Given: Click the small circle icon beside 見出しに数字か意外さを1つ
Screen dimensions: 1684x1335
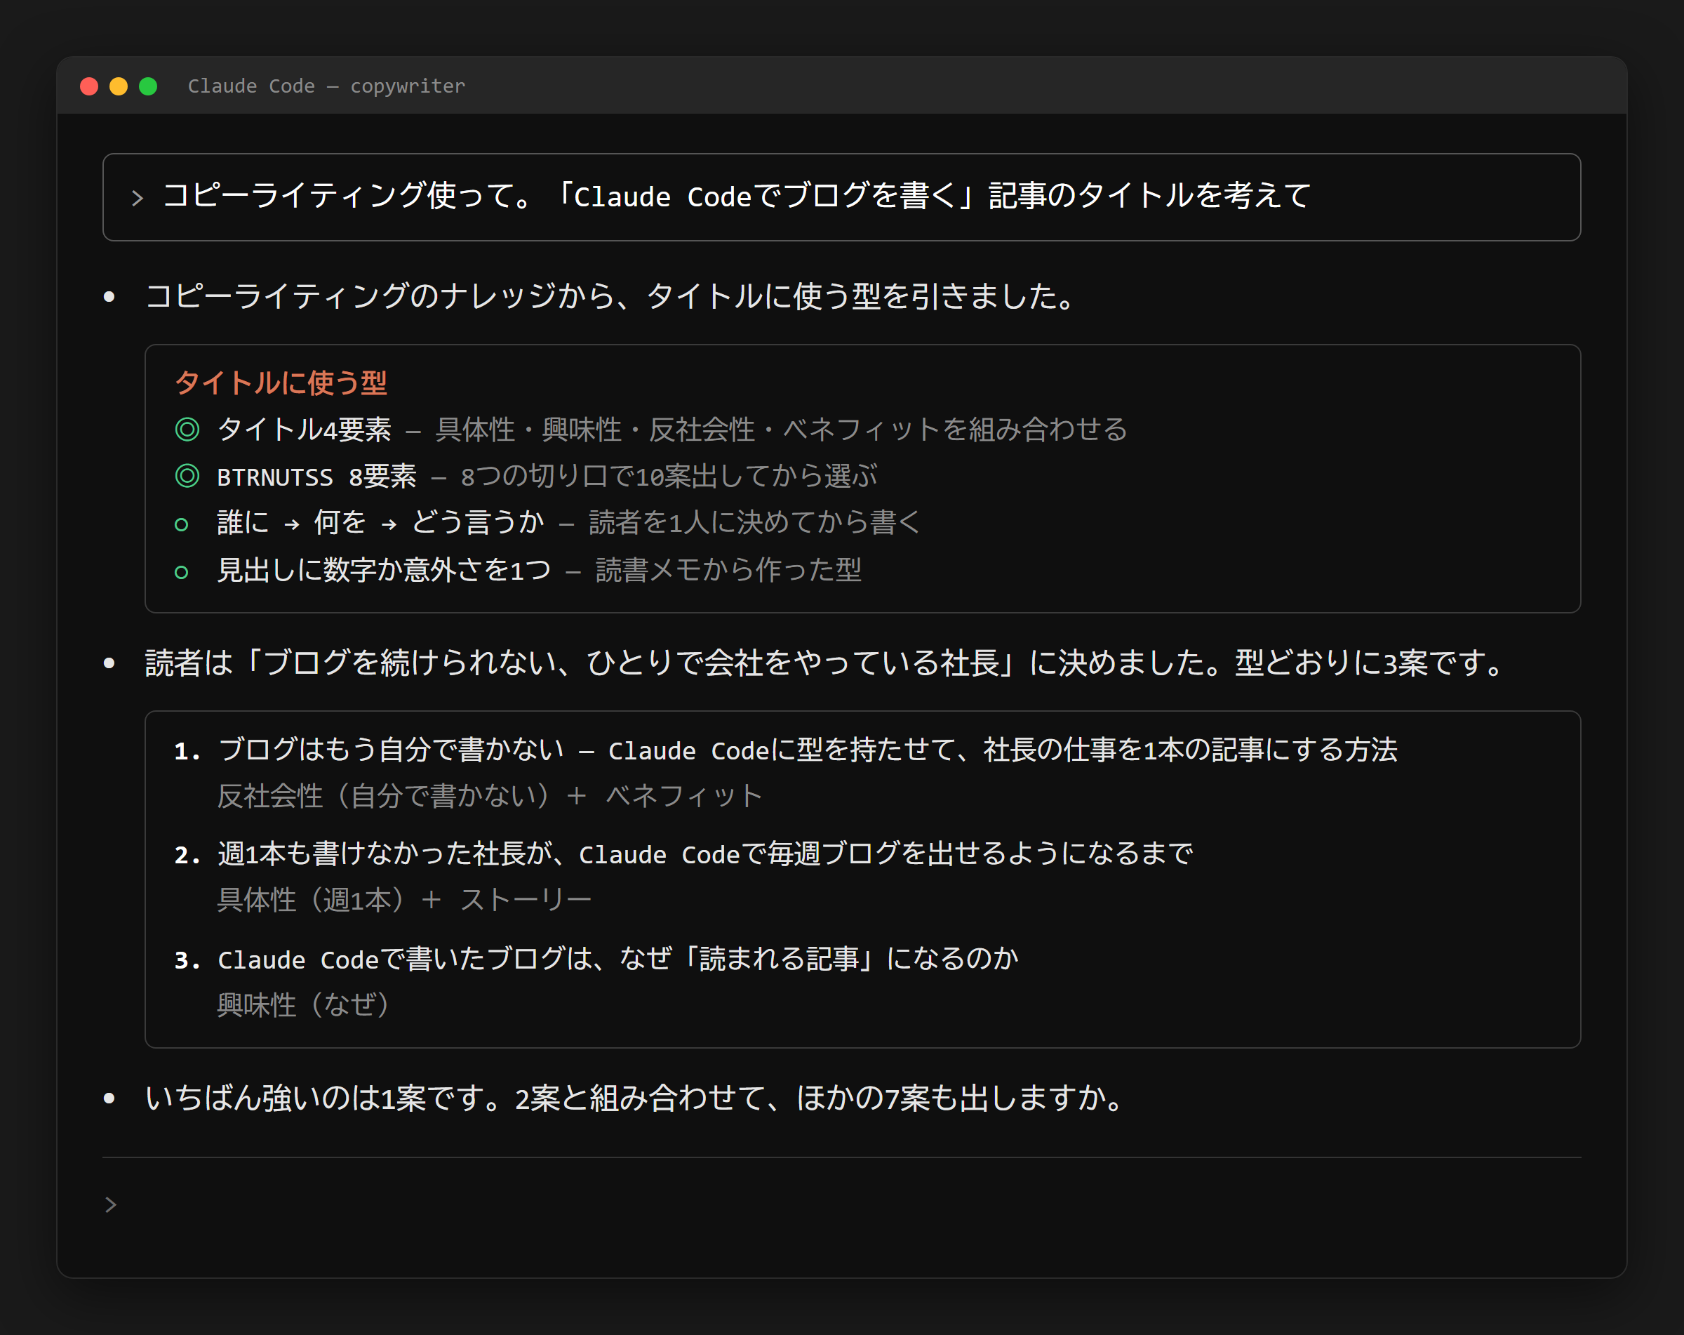Looking at the screenshot, I should click(x=181, y=573).
